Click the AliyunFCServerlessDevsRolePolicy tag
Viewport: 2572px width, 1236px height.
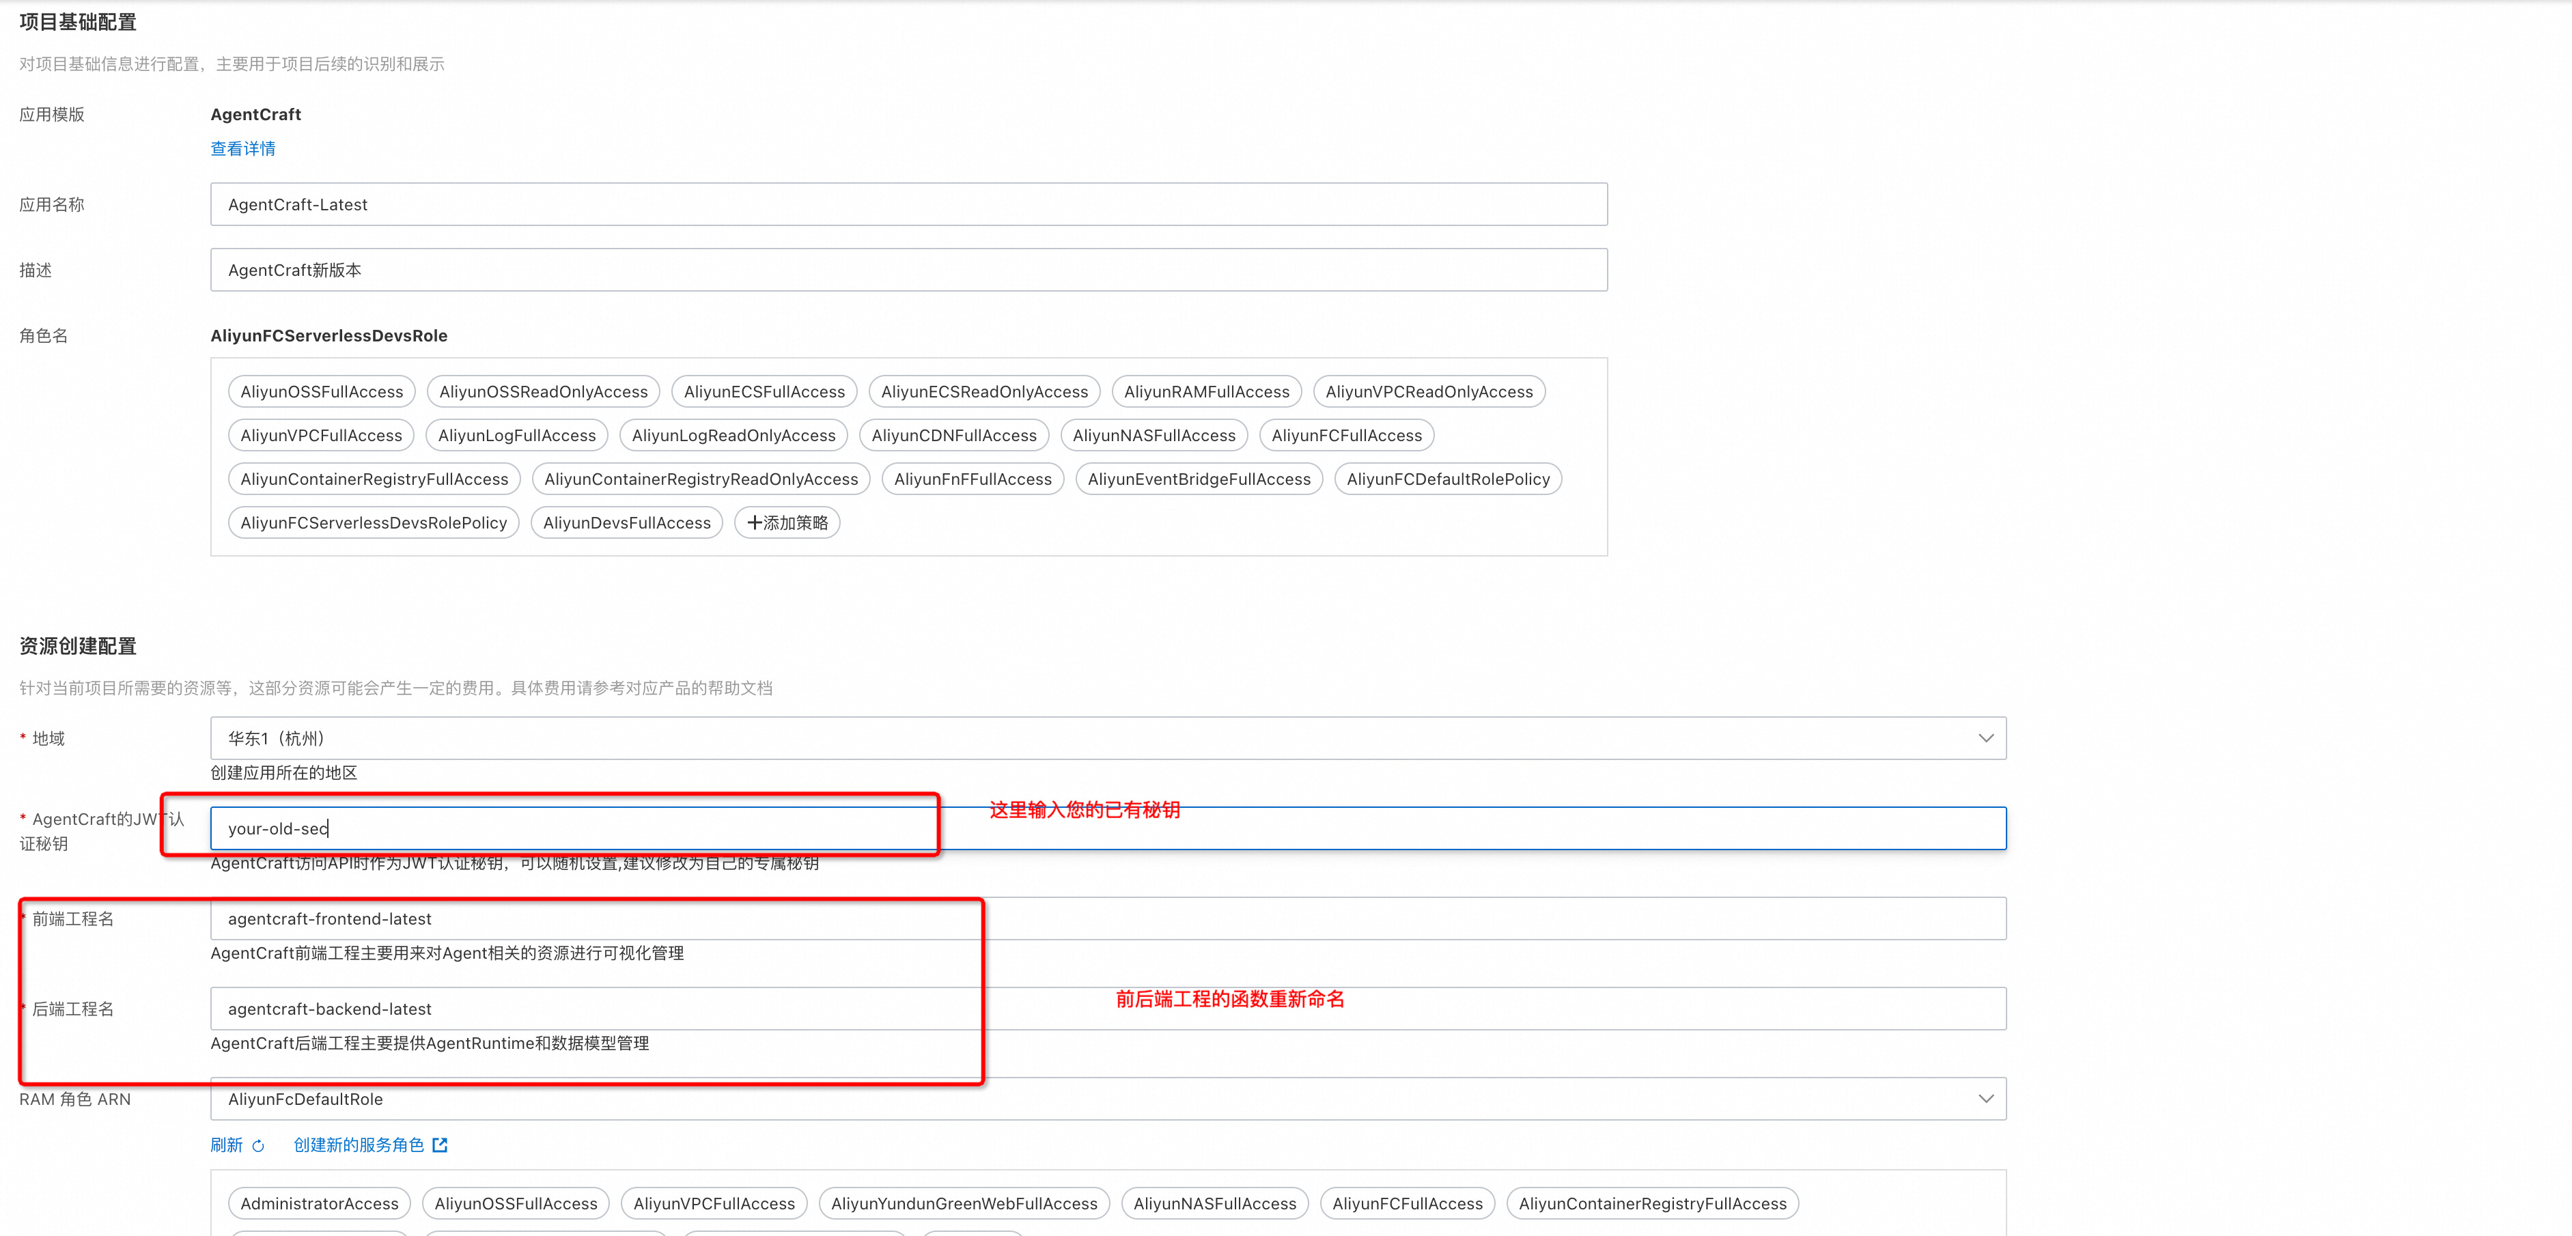tap(374, 523)
